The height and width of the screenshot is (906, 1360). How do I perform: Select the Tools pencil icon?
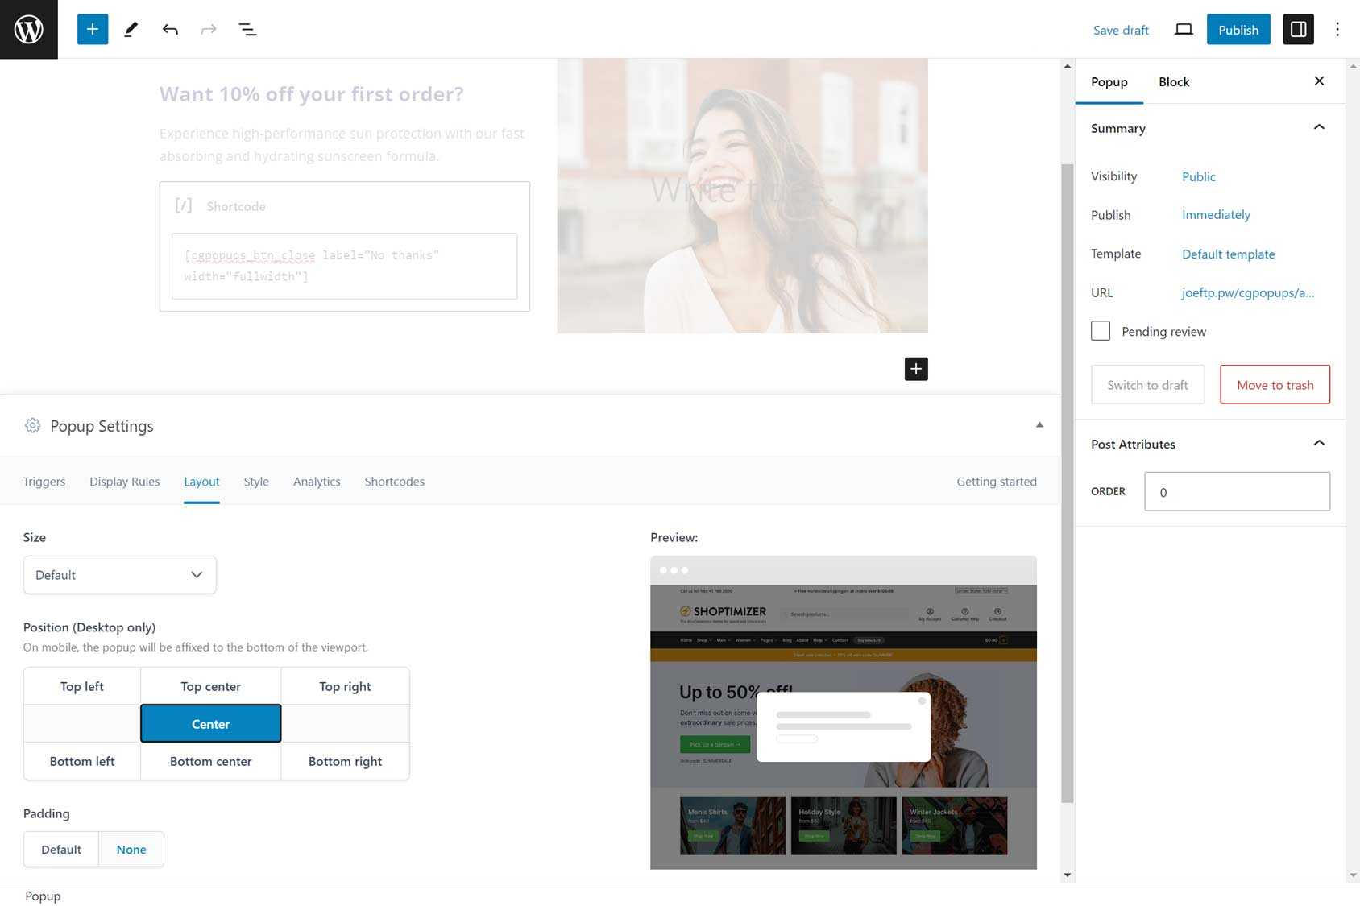131,29
